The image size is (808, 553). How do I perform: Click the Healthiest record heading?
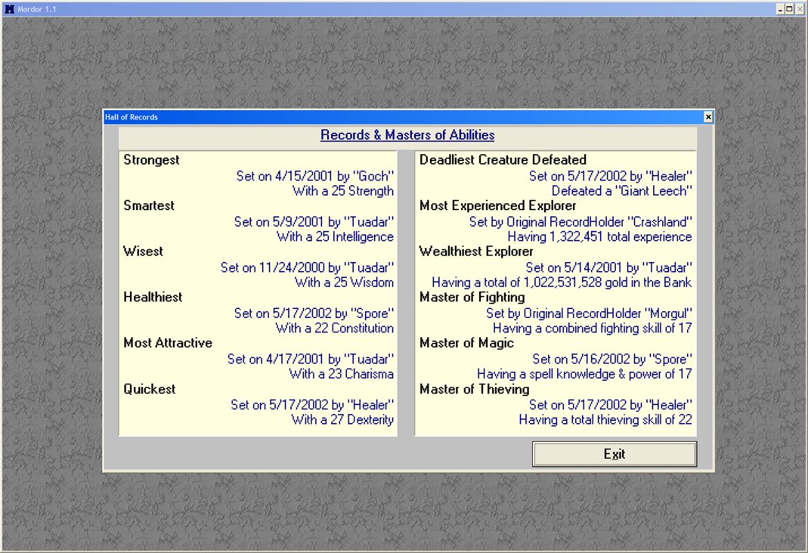click(153, 297)
